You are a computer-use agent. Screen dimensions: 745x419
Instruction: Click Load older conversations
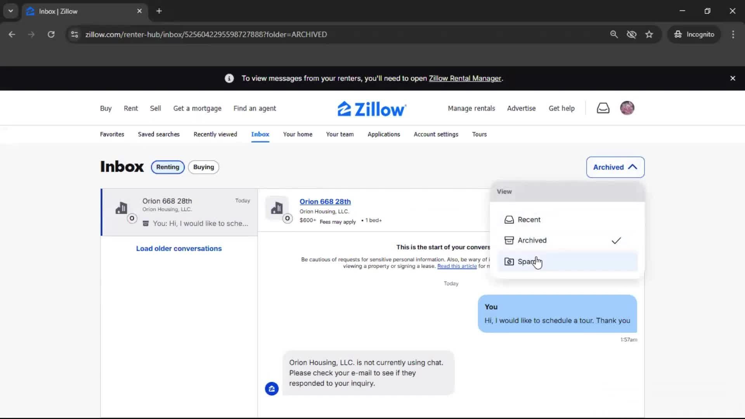click(179, 249)
